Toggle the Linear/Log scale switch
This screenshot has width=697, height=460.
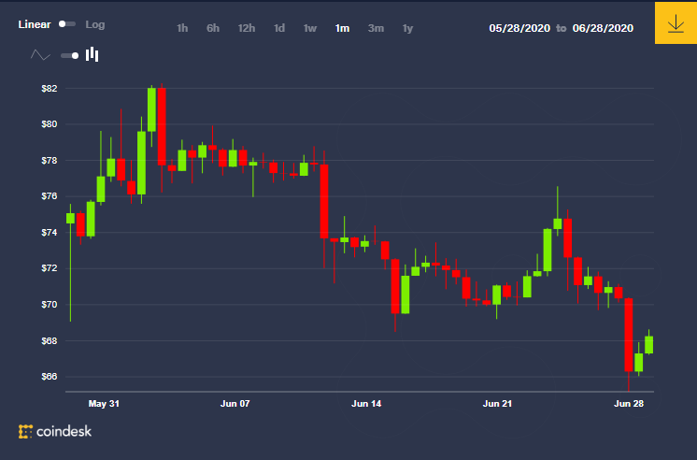(x=67, y=24)
